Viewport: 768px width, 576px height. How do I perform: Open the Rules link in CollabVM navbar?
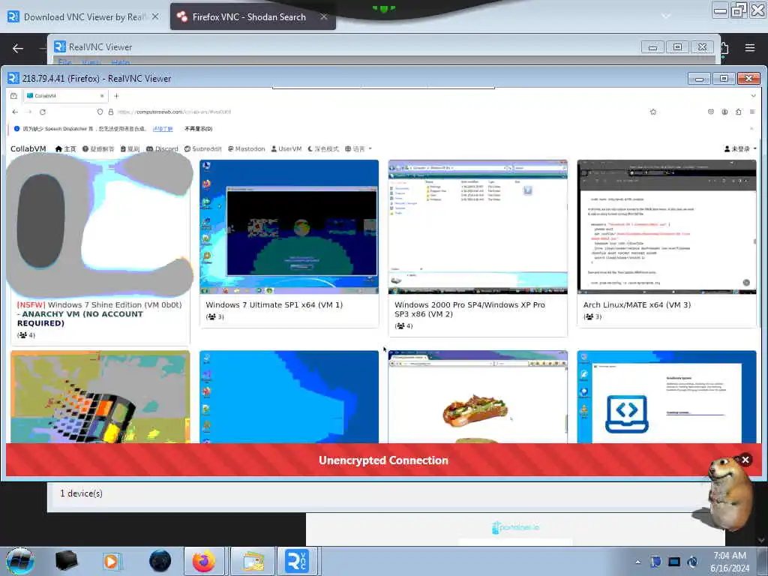click(130, 149)
